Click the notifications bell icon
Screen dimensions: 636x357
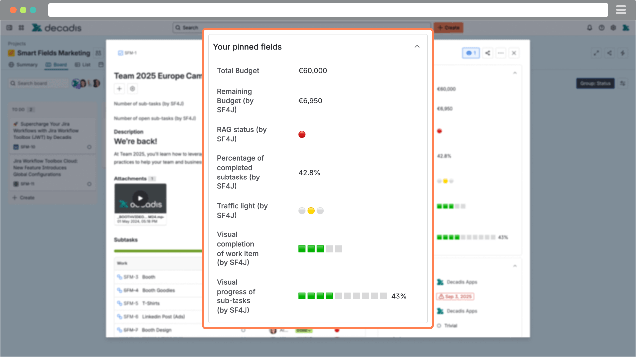tap(589, 28)
